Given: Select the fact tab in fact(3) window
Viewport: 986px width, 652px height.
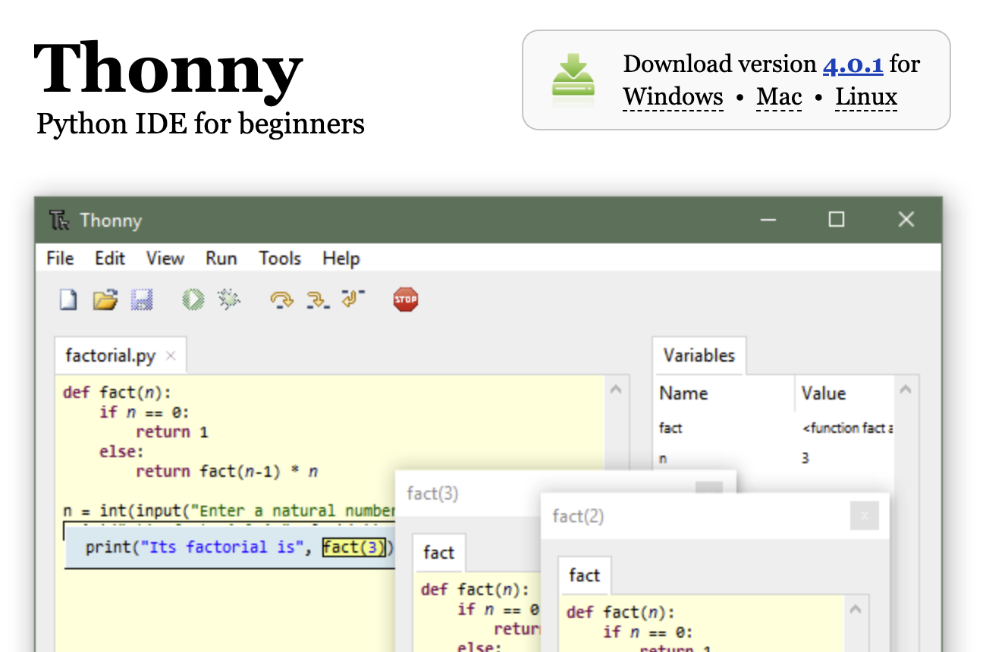Looking at the screenshot, I should [438, 553].
